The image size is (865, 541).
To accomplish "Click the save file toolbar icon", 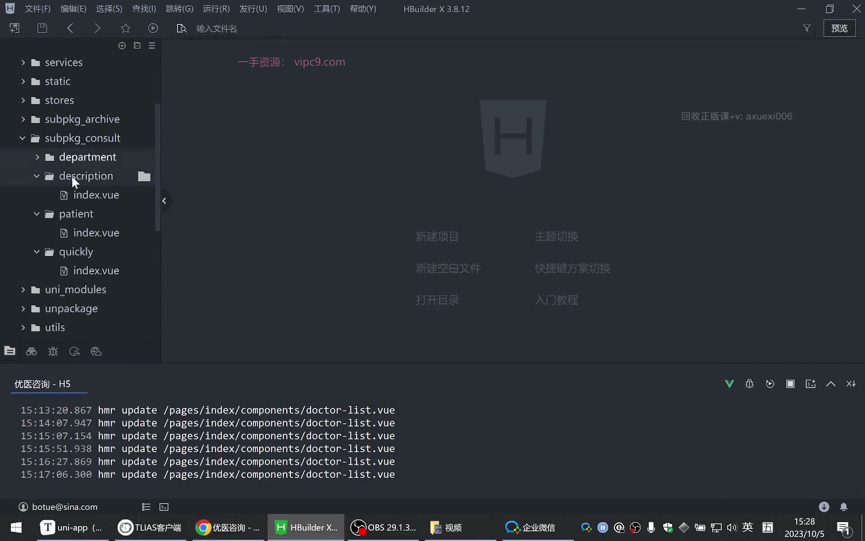I will (42, 28).
